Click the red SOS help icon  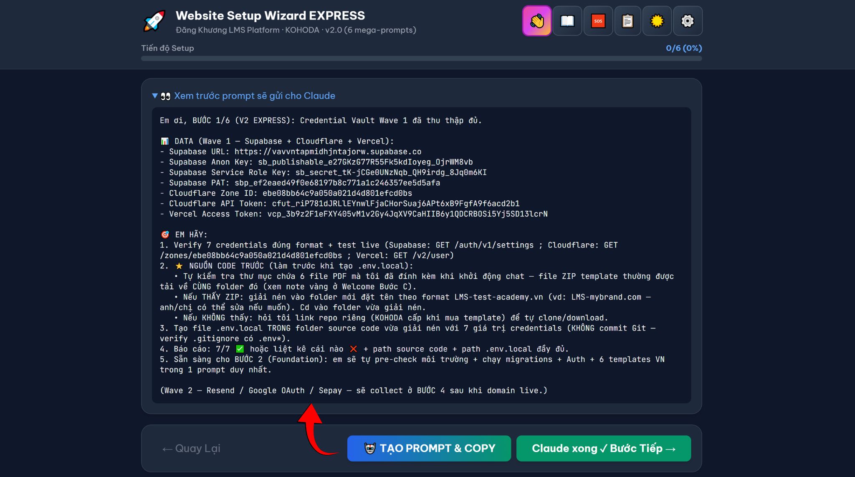point(598,21)
